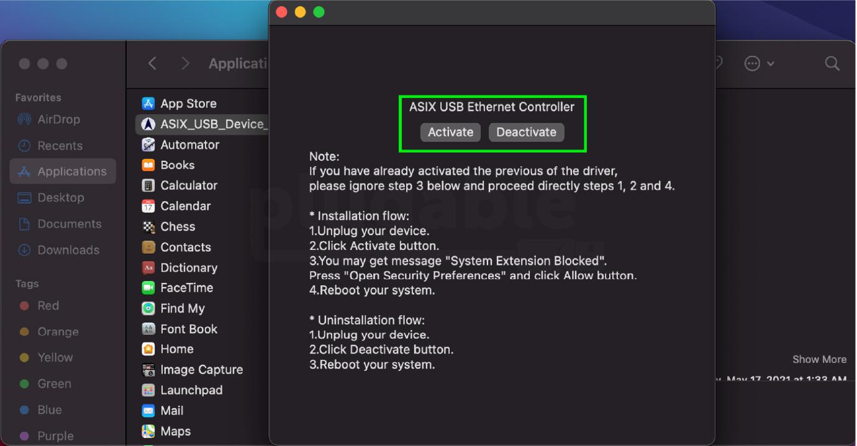The height and width of the screenshot is (446, 857).
Task: Click "2.Click Deactivate button." instruction text
Action: pos(381,350)
